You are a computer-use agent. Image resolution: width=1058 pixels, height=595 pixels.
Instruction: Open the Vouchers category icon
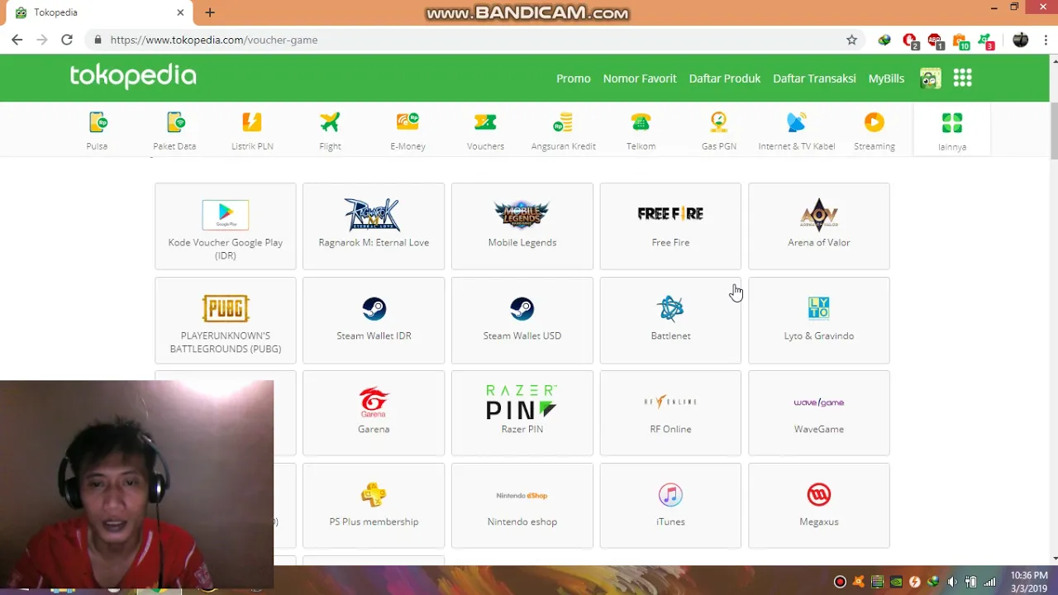[x=485, y=131]
